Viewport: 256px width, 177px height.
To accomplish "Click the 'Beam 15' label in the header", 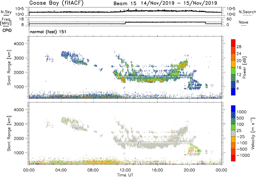I will point(125,3).
